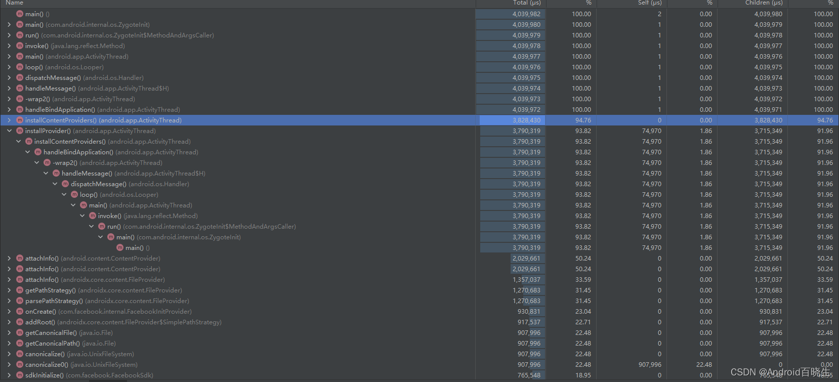
Task: Click method icon beside handleMessage() ActivityThread$H top row
Action: click(x=20, y=88)
